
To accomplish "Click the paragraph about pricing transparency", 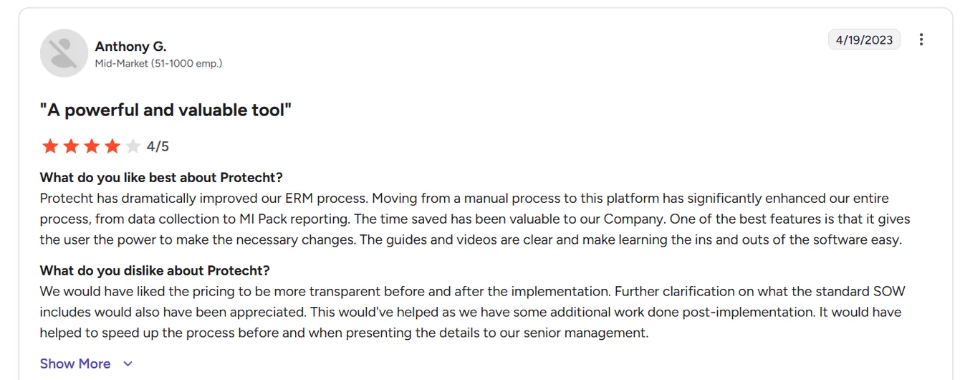I will tap(473, 312).
